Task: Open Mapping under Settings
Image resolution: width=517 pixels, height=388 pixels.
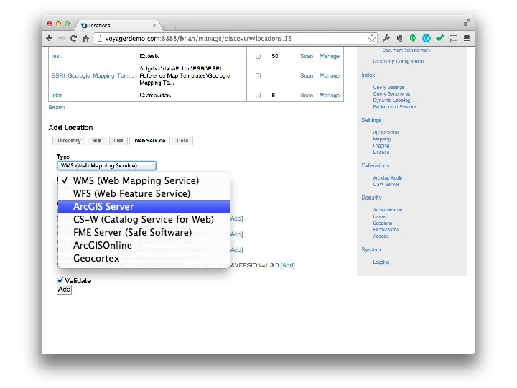Action: tap(382, 139)
